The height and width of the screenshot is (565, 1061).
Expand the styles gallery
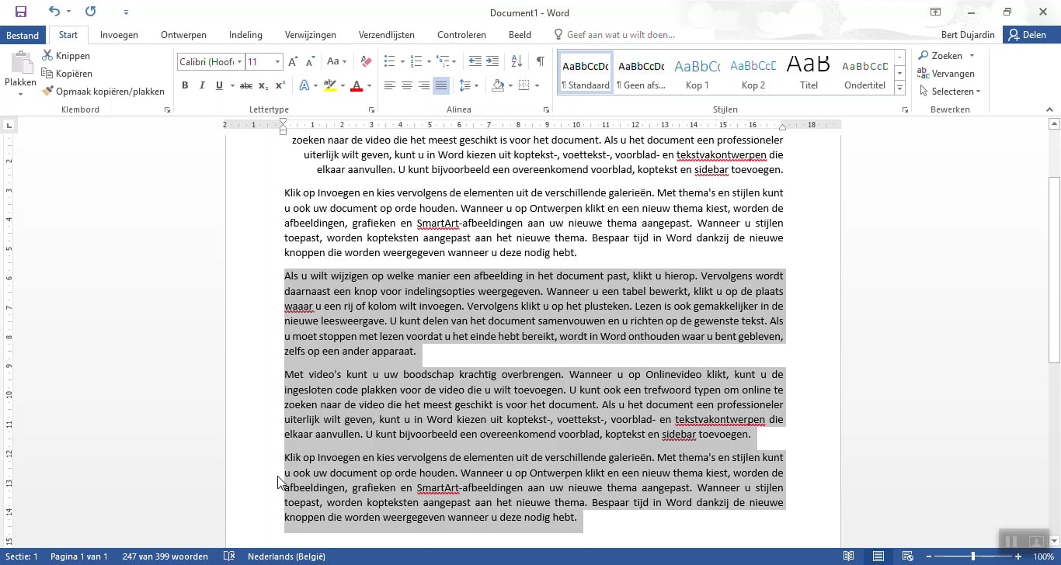pyautogui.click(x=900, y=88)
